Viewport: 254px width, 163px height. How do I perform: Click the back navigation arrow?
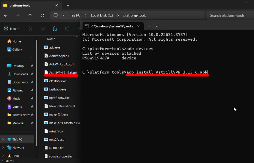pos(6,15)
